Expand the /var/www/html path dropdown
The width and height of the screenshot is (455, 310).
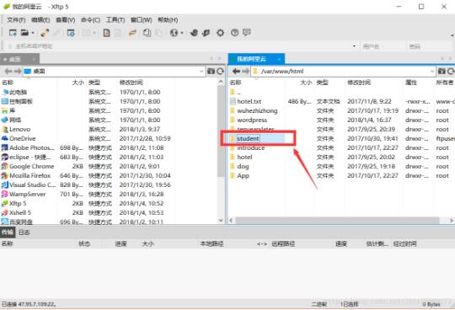(x=432, y=71)
